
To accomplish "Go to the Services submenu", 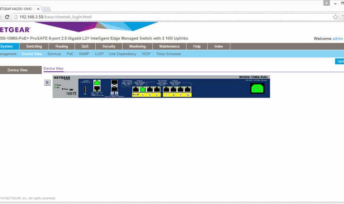I will (54, 54).
